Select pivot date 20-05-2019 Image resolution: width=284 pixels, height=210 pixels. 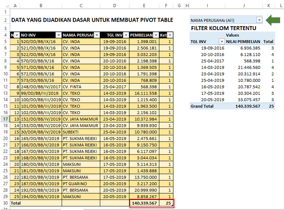coord(213,99)
